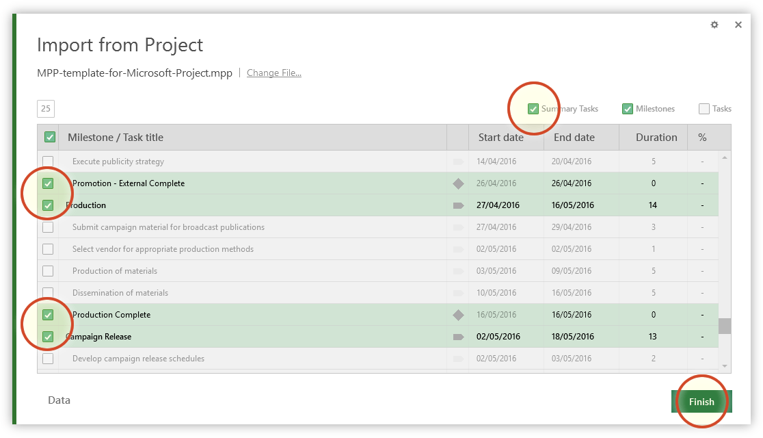Screen dimensions: 763x438
Task: Click the task bar icon beside Dissemination of materials
Action: tap(457, 293)
